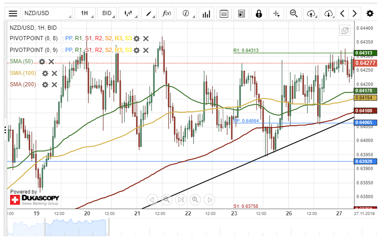Viewport: 378px width, 238px height.
Task: Open the news panel icon
Action: point(241,13)
